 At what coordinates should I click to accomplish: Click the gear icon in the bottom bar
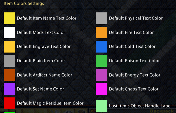point(68,112)
